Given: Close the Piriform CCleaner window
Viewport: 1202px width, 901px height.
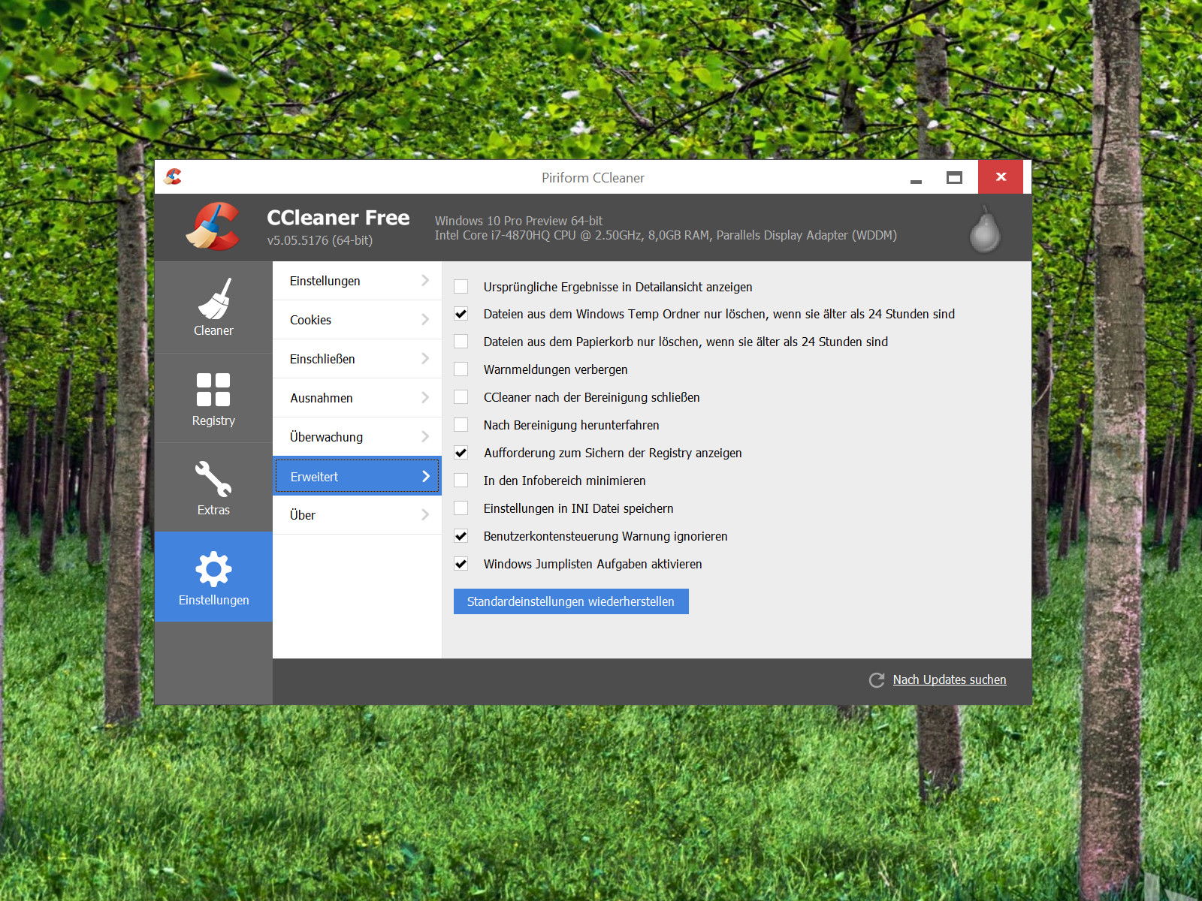Looking at the screenshot, I should coord(1001,177).
